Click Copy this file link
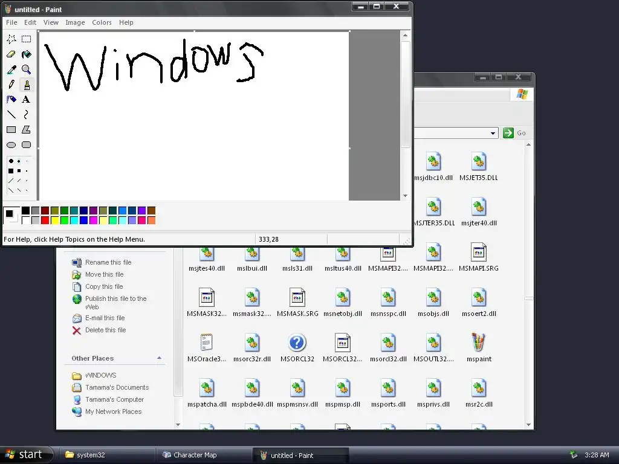Screen dimensions: 619x464 point(104,286)
